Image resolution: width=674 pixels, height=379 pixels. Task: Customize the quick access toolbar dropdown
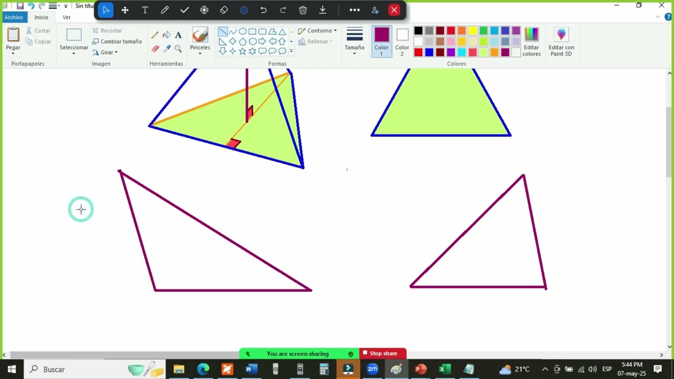coord(66,6)
